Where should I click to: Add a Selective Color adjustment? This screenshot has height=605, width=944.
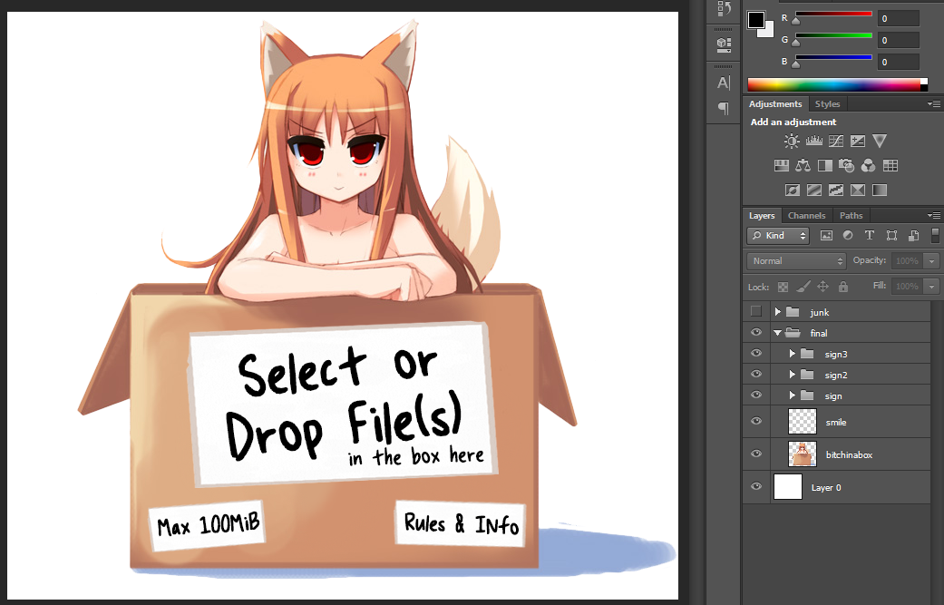pyautogui.click(x=857, y=190)
